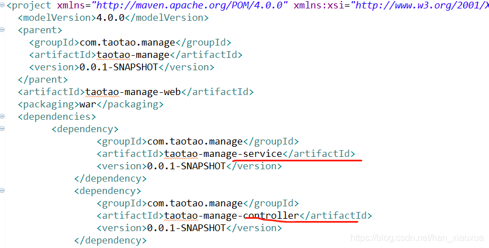Click the parent artifactId value taotao-manage
Viewport: 489px width, 248px height.
click(133, 55)
